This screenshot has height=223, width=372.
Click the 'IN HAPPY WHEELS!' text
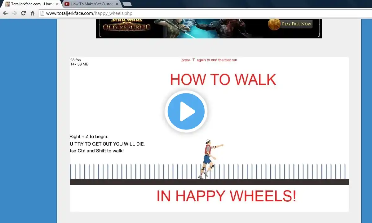coord(226,196)
